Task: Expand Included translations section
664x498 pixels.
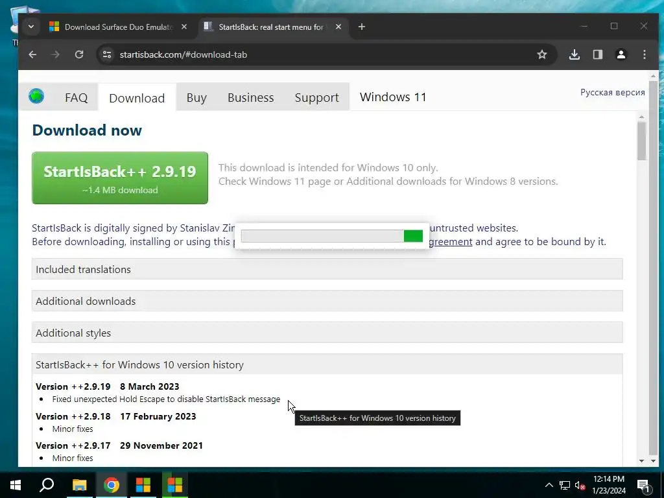Action: tap(327, 269)
